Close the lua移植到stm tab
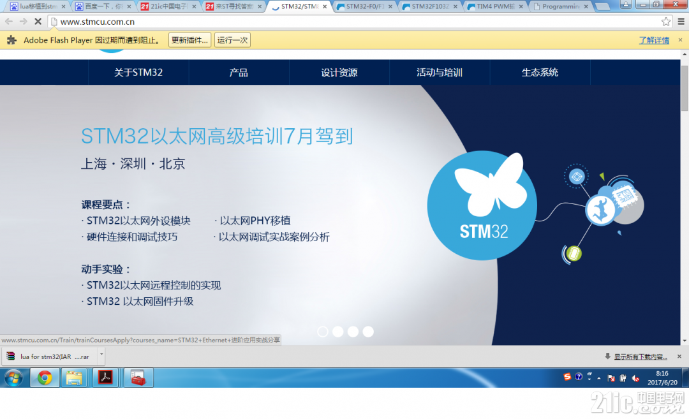 pyautogui.click(x=64, y=6)
